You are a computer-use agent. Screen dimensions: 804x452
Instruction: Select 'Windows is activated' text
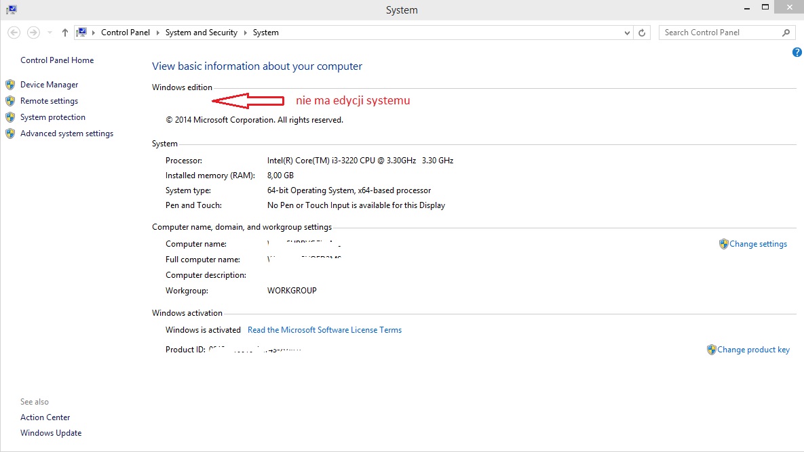pyautogui.click(x=203, y=330)
